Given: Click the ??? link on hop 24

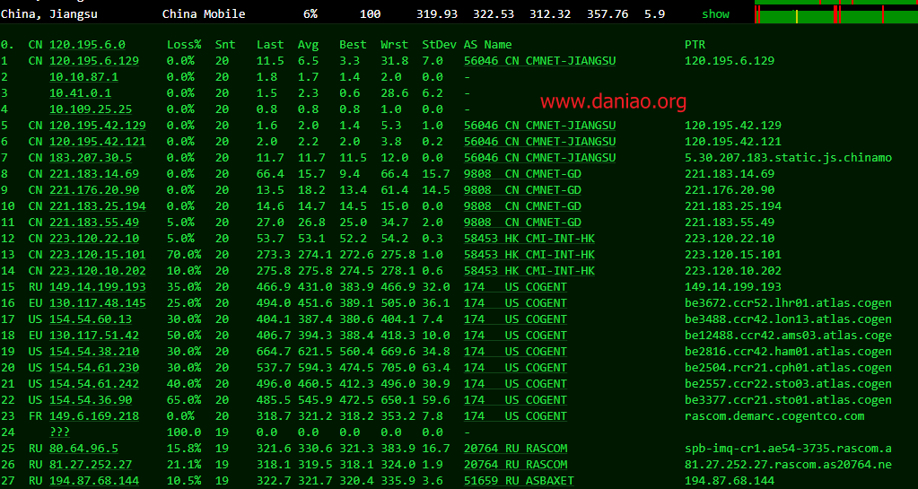Looking at the screenshot, I should tap(60, 432).
